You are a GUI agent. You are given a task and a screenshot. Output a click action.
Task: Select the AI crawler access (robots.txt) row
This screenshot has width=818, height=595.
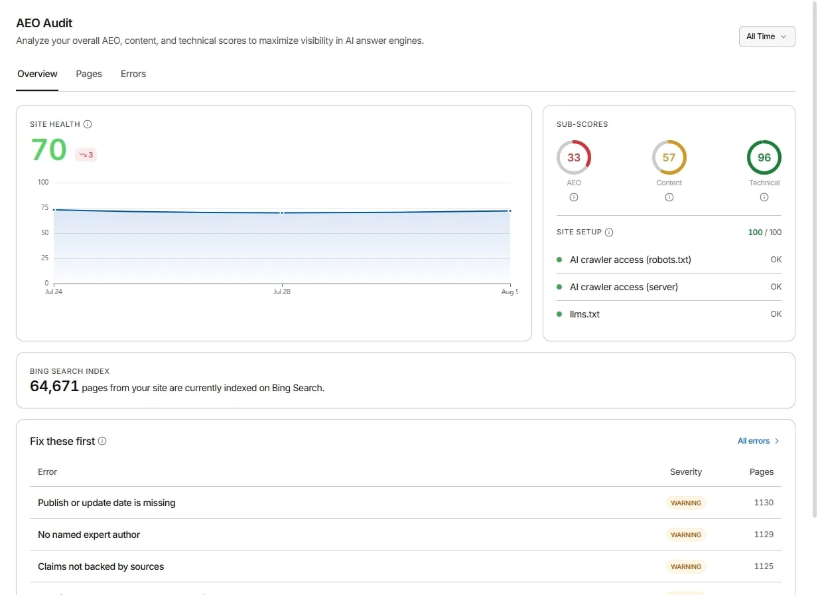tap(669, 260)
